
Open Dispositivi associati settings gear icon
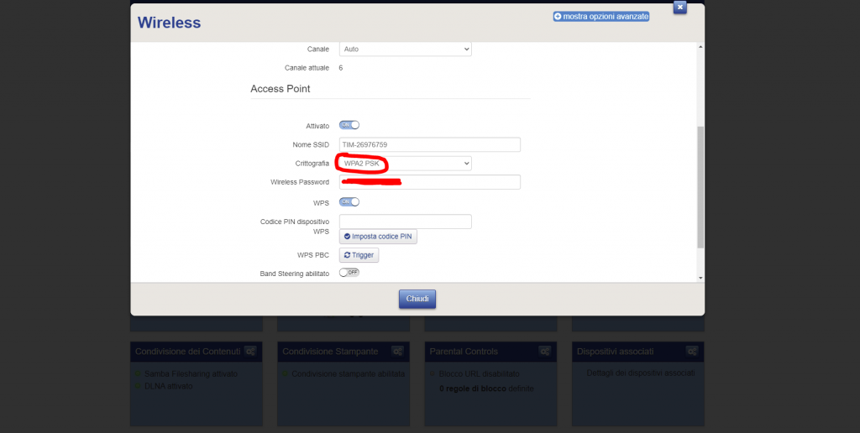click(x=692, y=351)
